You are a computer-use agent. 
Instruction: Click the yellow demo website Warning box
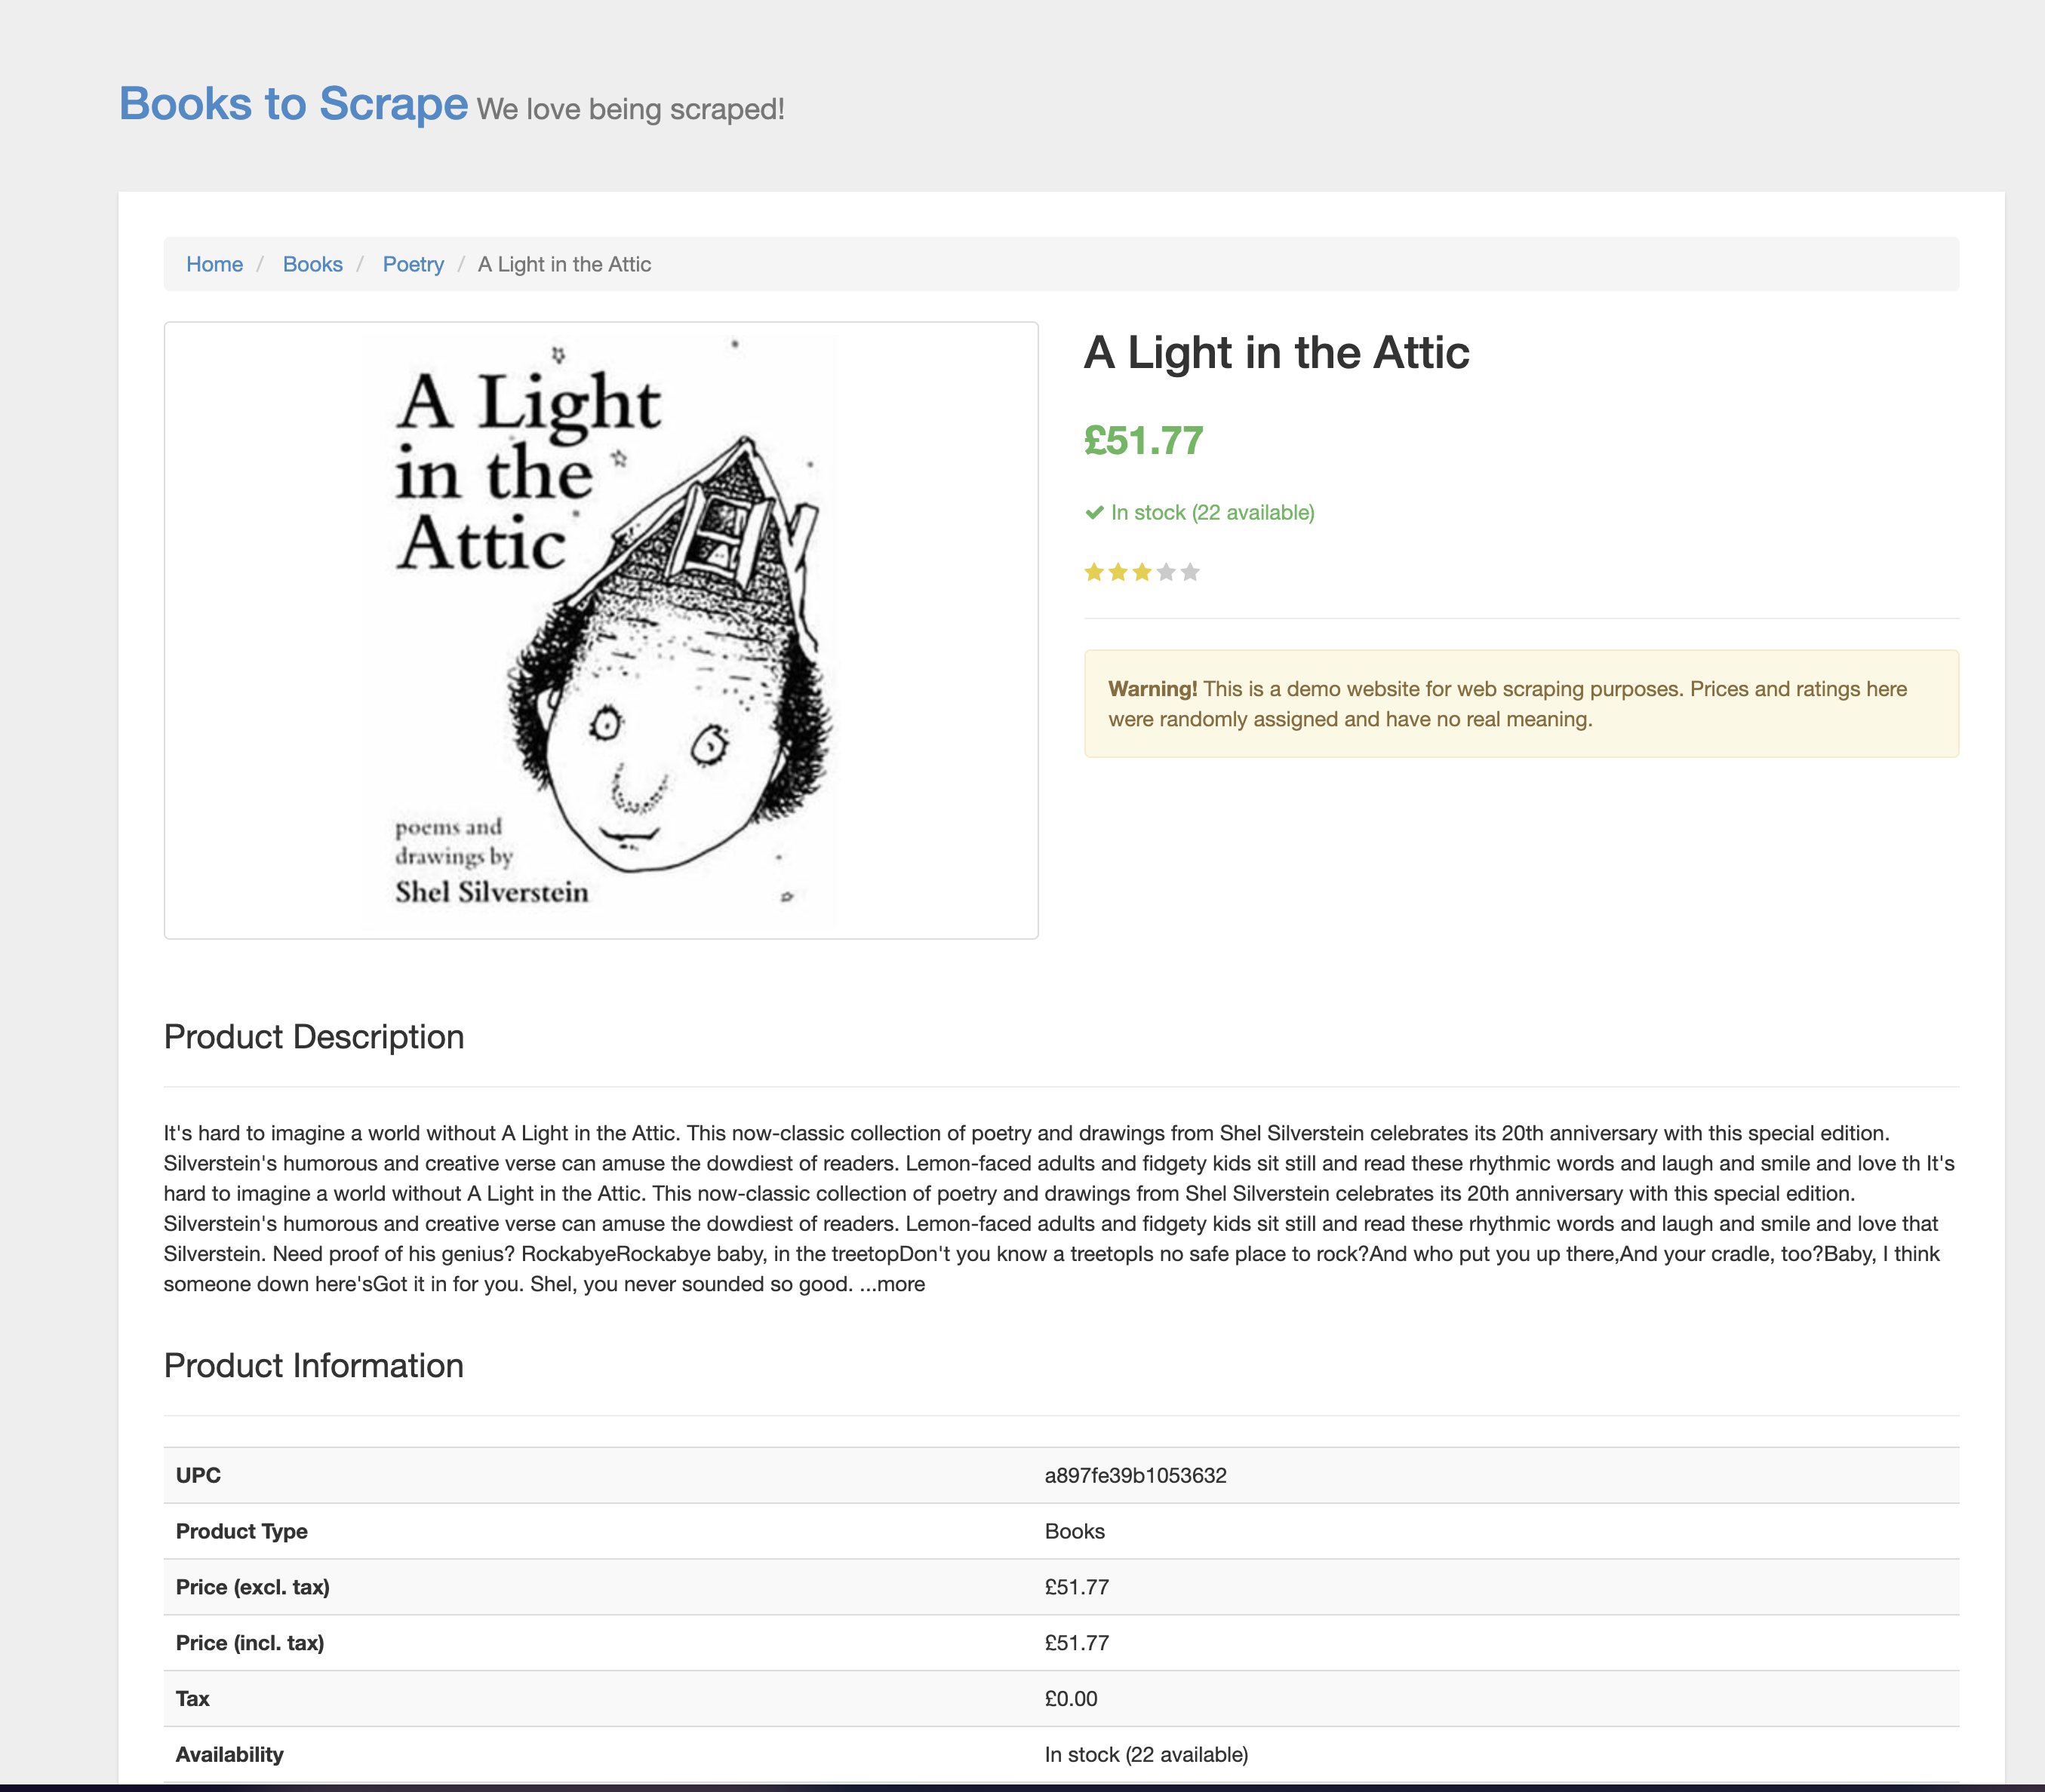[x=1521, y=704]
